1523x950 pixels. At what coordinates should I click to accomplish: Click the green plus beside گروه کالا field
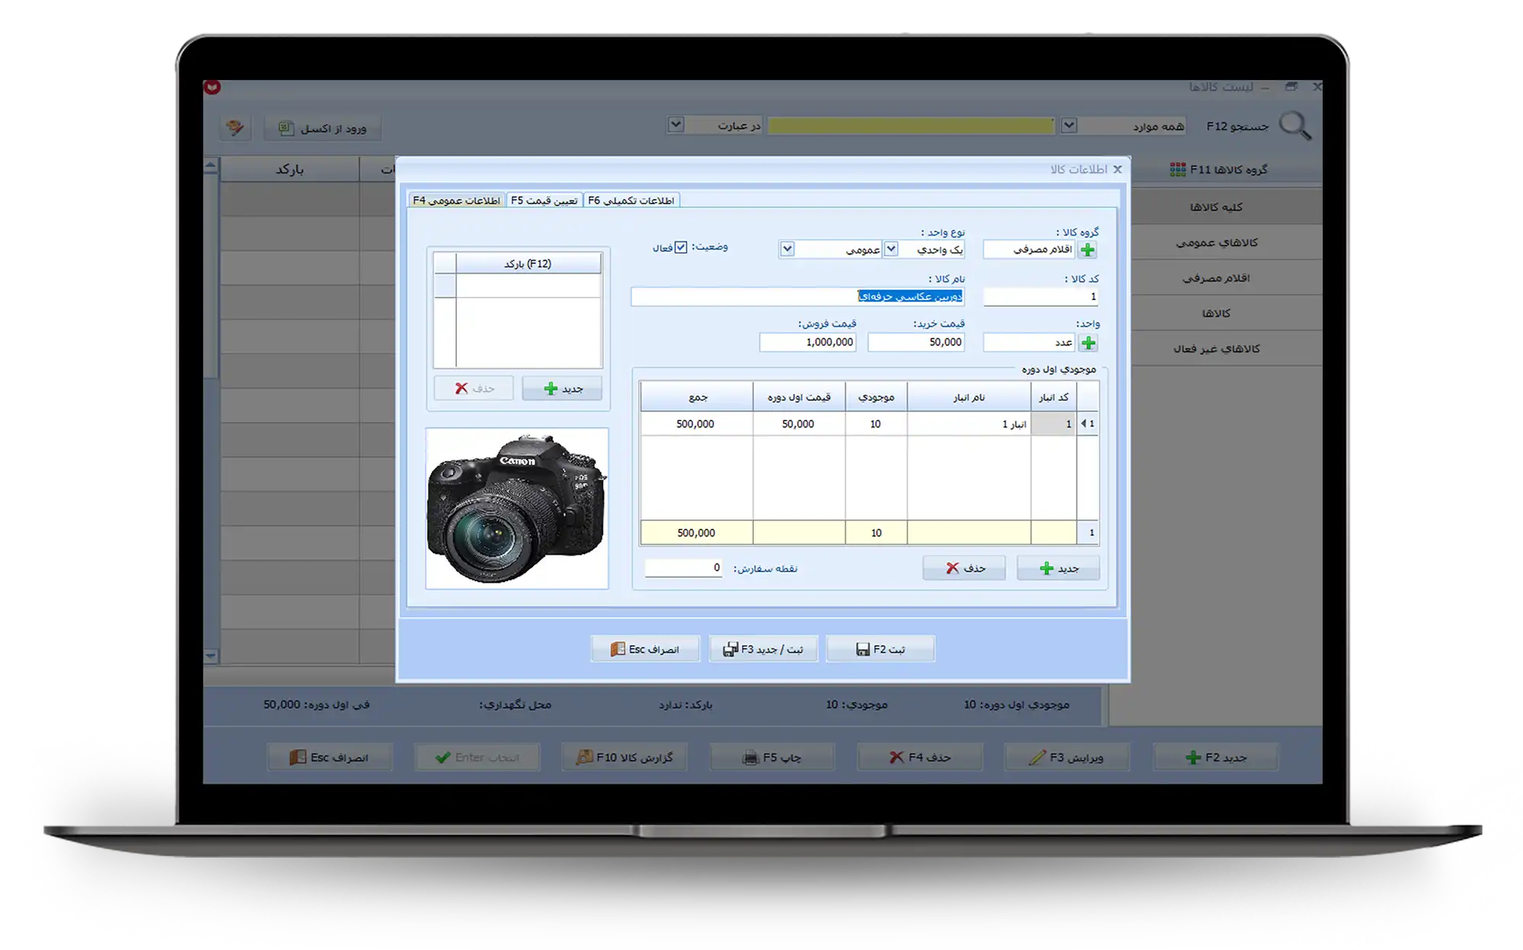coord(1087,250)
